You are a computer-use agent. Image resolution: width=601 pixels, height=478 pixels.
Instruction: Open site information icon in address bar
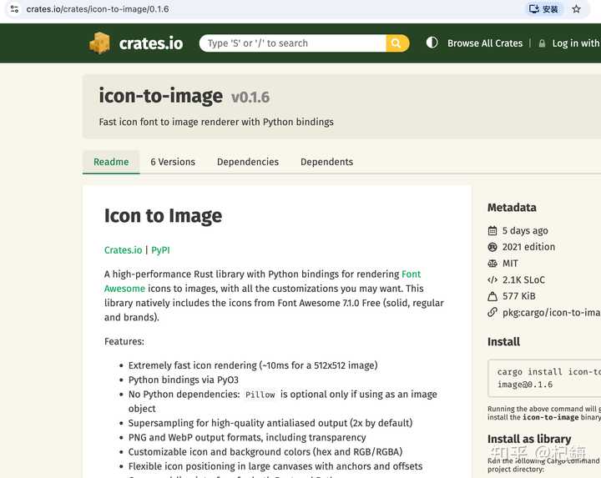[x=14, y=9]
